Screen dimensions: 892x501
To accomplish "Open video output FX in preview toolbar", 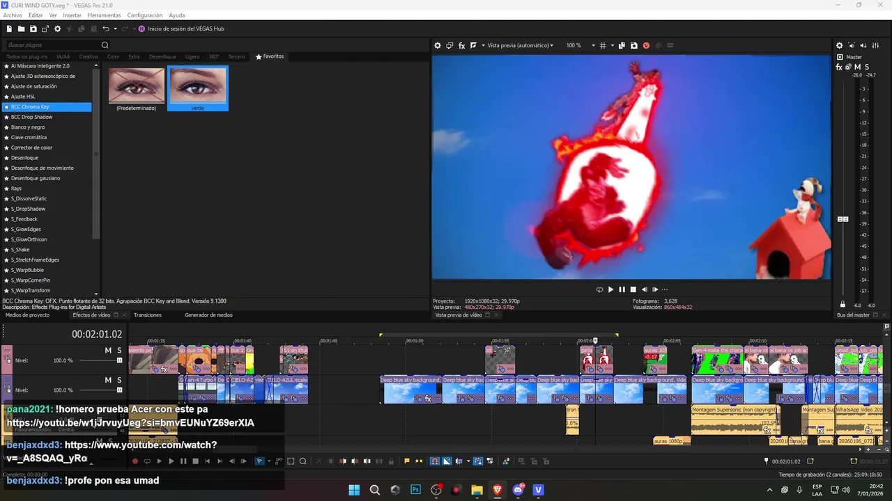I will point(461,45).
